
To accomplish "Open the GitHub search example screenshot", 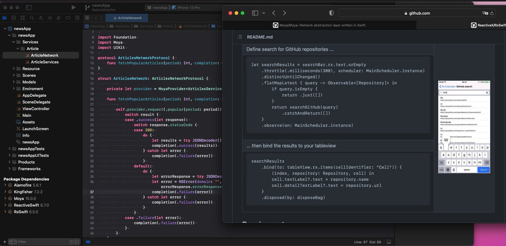I will point(464,126).
